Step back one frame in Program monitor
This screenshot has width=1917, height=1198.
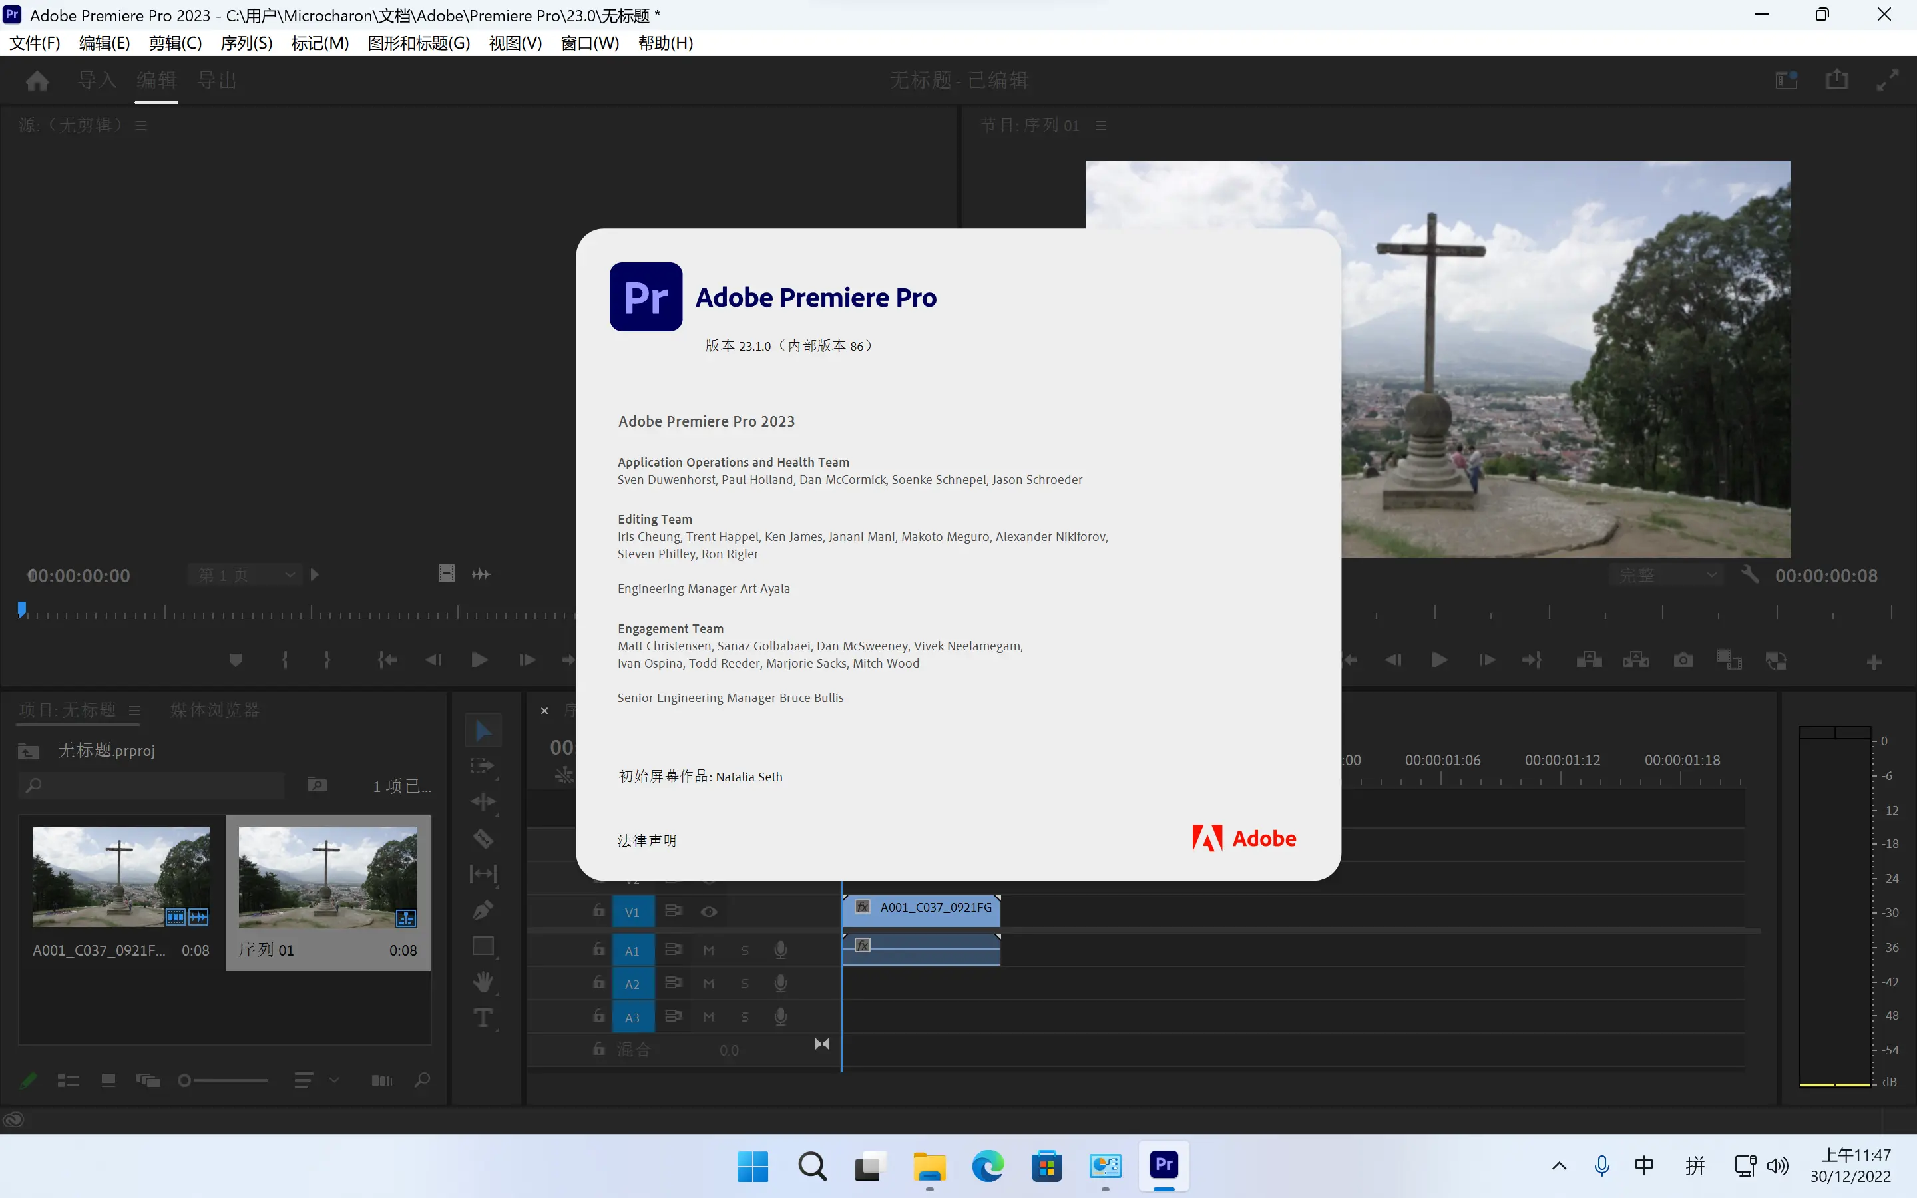pyautogui.click(x=1393, y=660)
